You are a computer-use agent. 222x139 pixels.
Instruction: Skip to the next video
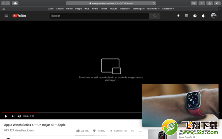13,116
